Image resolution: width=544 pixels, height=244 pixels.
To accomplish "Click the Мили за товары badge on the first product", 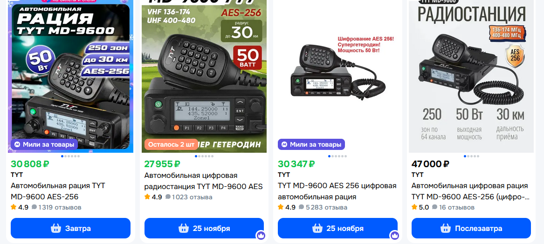I will pyautogui.click(x=44, y=144).
